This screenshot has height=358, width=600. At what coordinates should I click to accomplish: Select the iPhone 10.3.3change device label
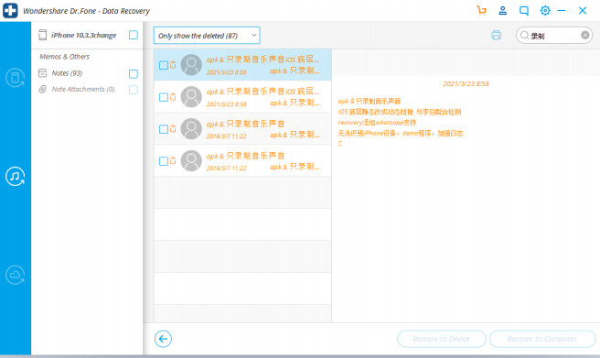(x=84, y=35)
